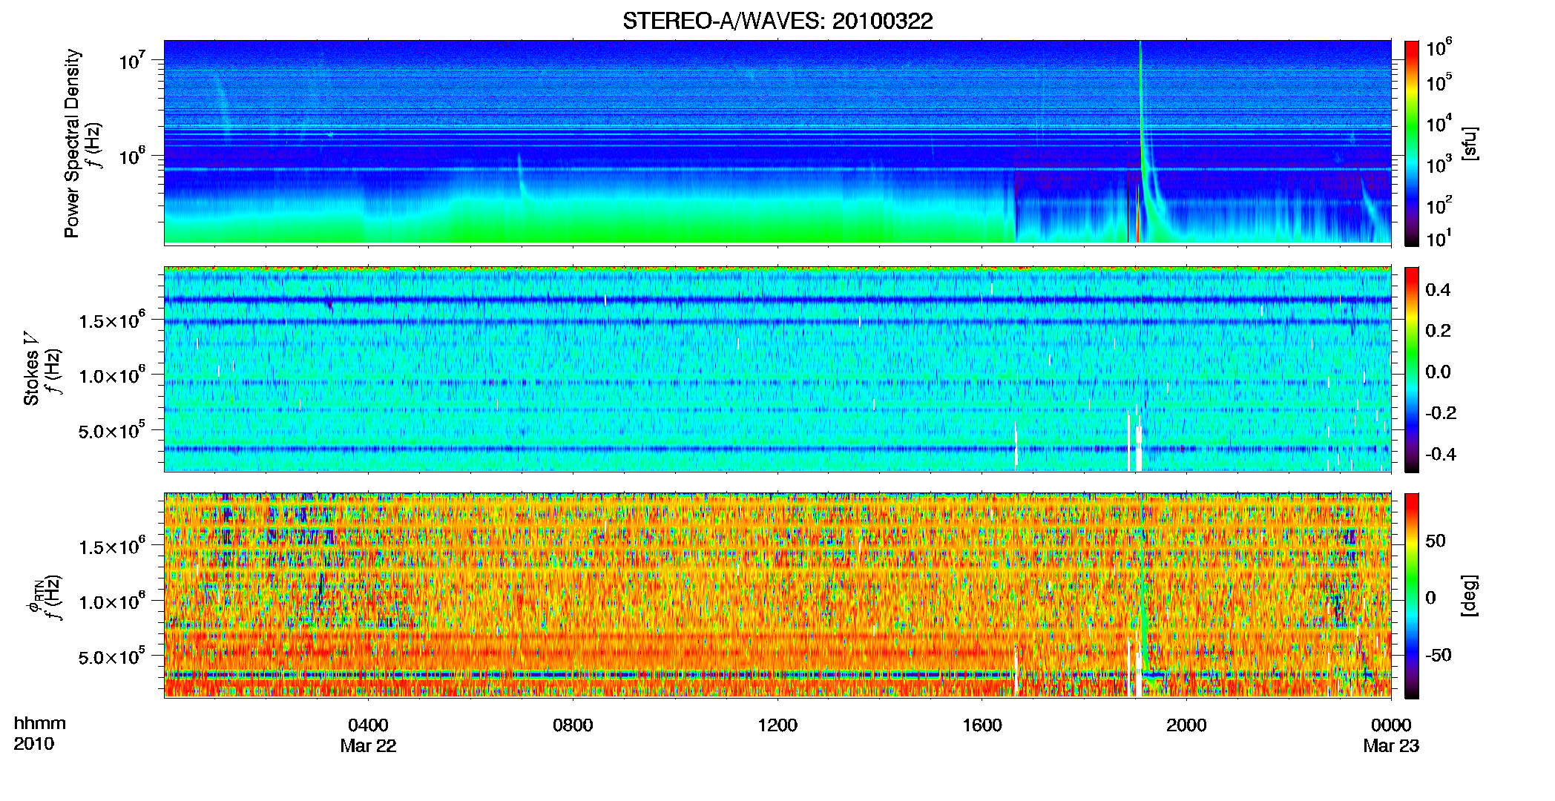Click the -50 tick on the [deg] color bar
This screenshot has height=801, width=1555.
[1438, 655]
